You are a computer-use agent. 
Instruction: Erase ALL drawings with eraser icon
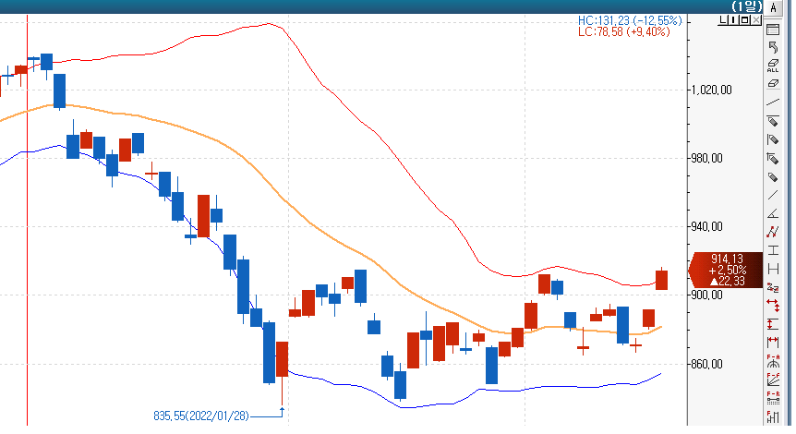[773, 66]
